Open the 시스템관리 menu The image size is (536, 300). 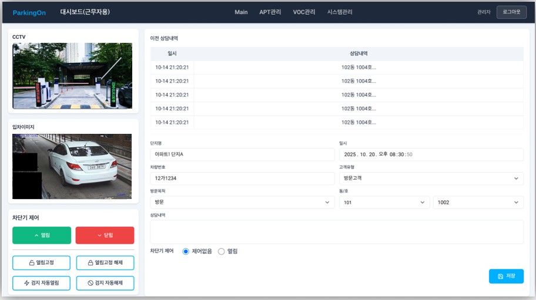tap(340, 12)
